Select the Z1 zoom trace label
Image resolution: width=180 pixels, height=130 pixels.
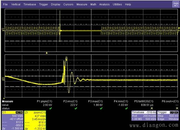[3, 78]
